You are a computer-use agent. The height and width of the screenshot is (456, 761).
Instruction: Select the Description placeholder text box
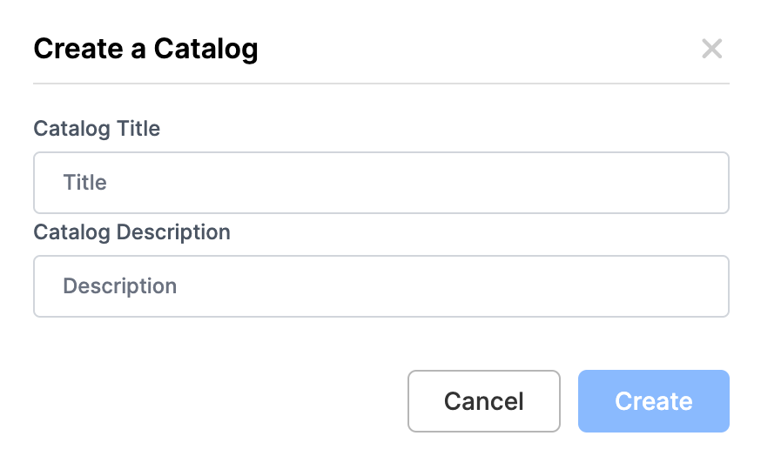coord(380,286)
